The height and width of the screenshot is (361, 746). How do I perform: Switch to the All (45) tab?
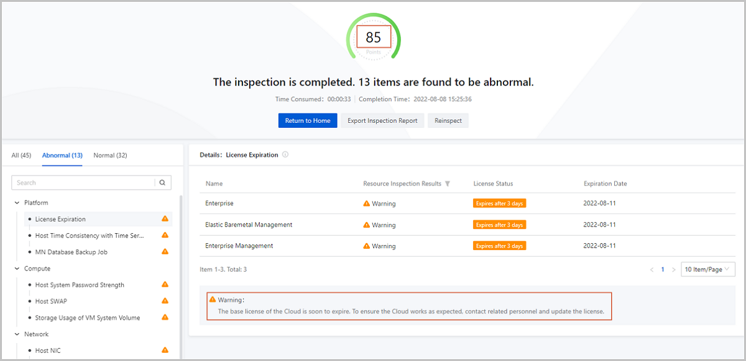[x=21, y=155]
